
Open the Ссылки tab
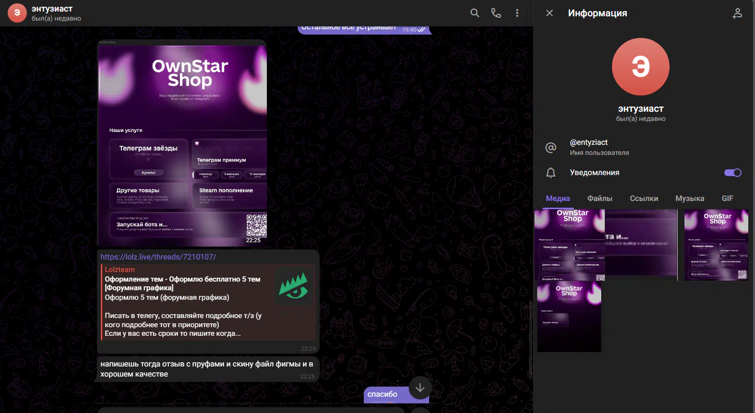point(644,199)
